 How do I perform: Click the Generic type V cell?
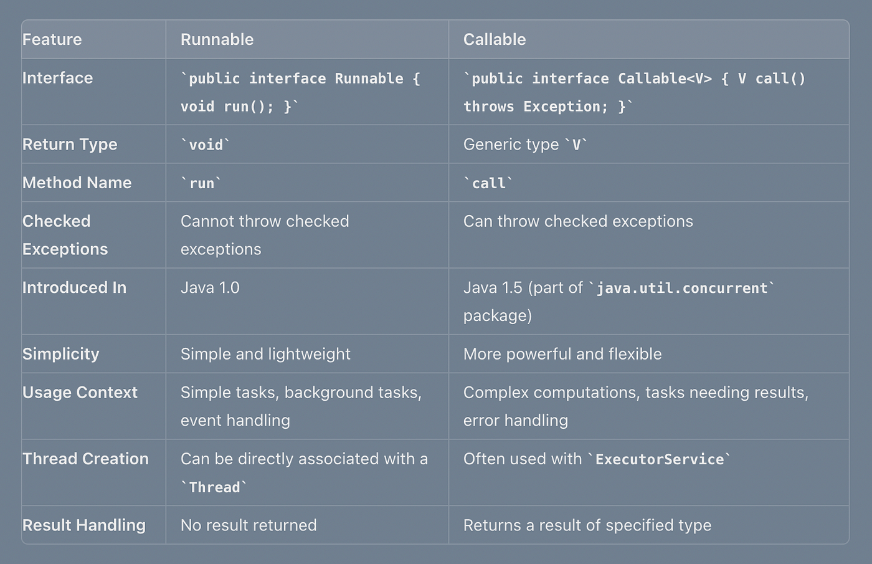click(526, 145)
